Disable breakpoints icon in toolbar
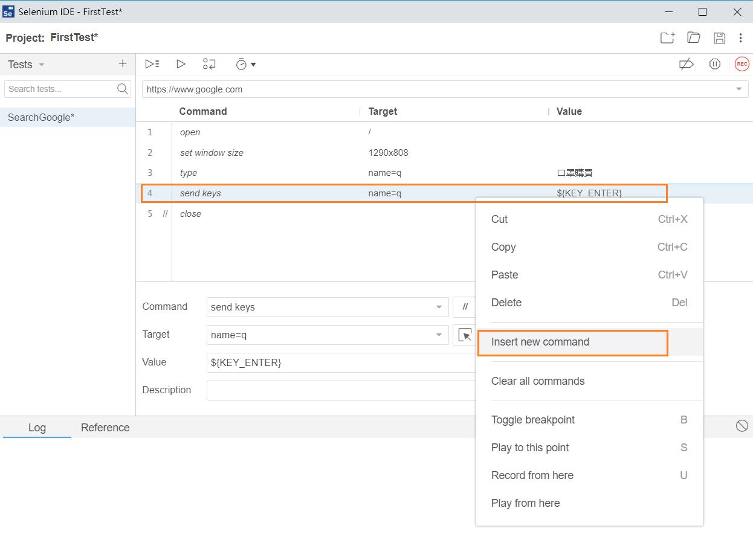 [x=686, y=64]
